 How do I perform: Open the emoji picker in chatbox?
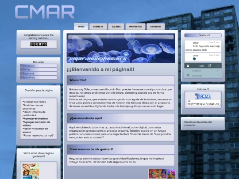click(x=188, y=75)
